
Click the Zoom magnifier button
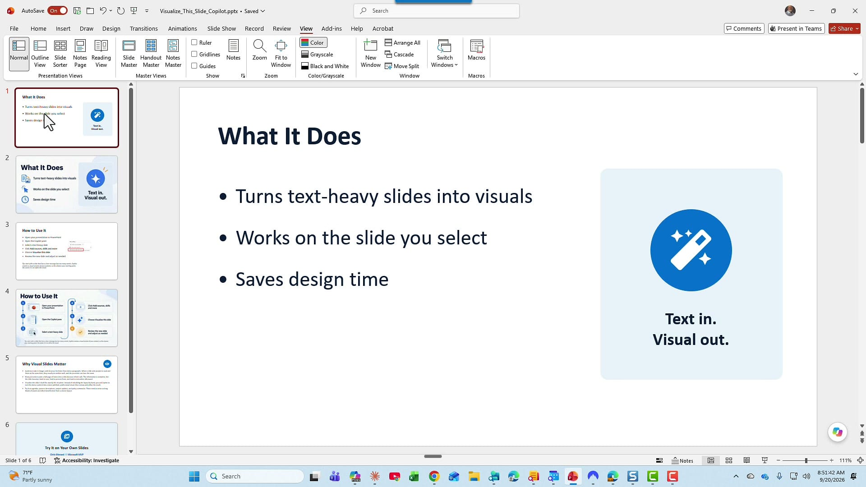(x=259, y=50)
